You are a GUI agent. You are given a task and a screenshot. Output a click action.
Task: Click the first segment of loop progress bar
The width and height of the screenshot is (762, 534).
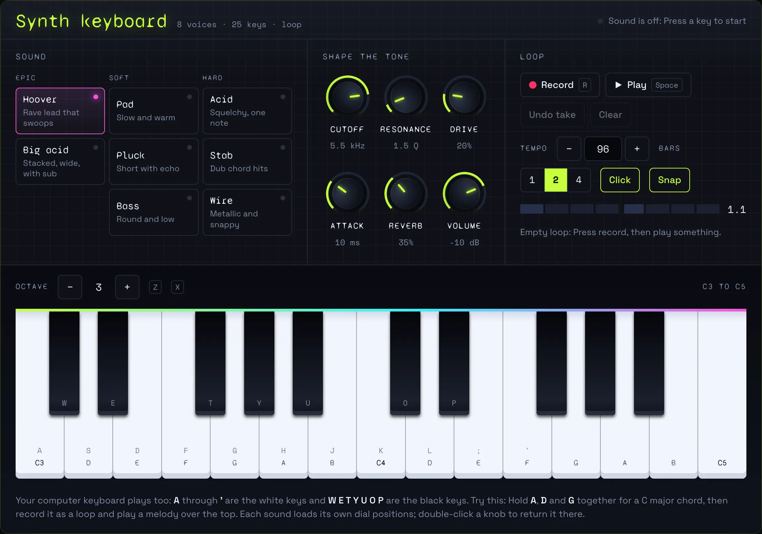[531, 209]
